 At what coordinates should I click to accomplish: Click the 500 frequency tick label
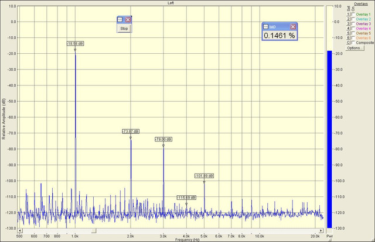tap(19, 236)
